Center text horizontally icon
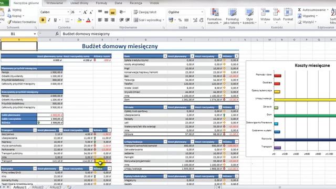The width and height of the screenshot is (336, 189). click(106, 20)
